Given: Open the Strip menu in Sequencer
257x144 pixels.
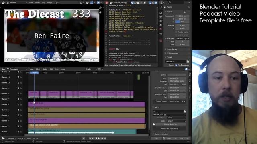Looking at the screenshot, I should [x=57, y=69].
